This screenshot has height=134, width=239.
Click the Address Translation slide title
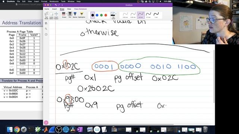click(22, 23)
